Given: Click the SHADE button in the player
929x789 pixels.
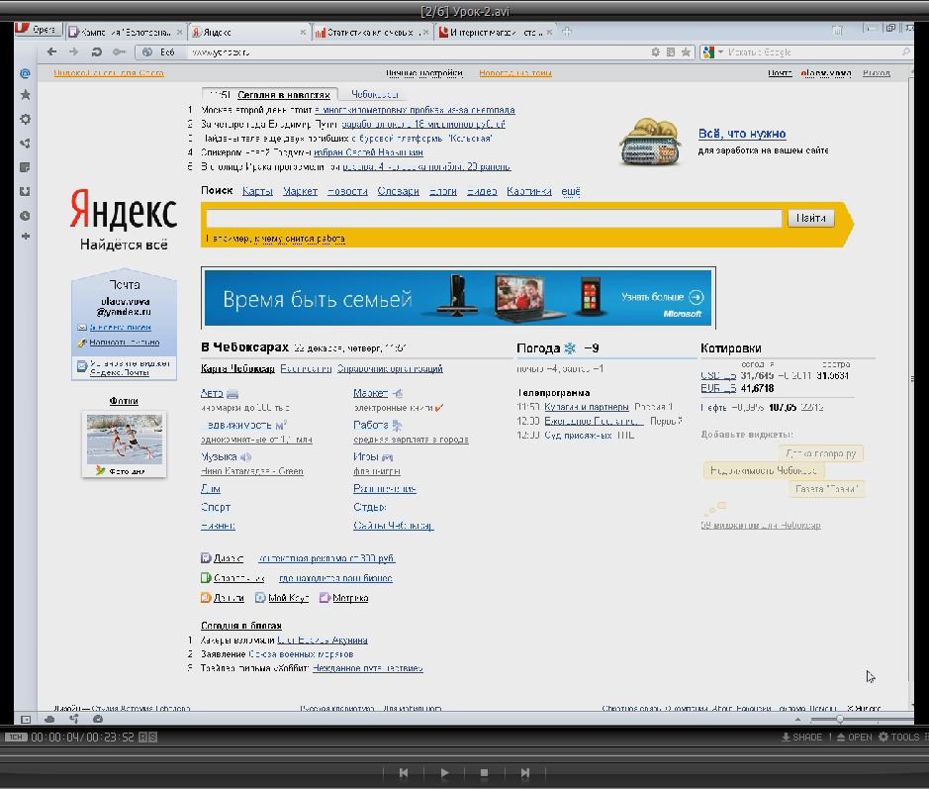Looking at the screenshot, I should (801, 737).
